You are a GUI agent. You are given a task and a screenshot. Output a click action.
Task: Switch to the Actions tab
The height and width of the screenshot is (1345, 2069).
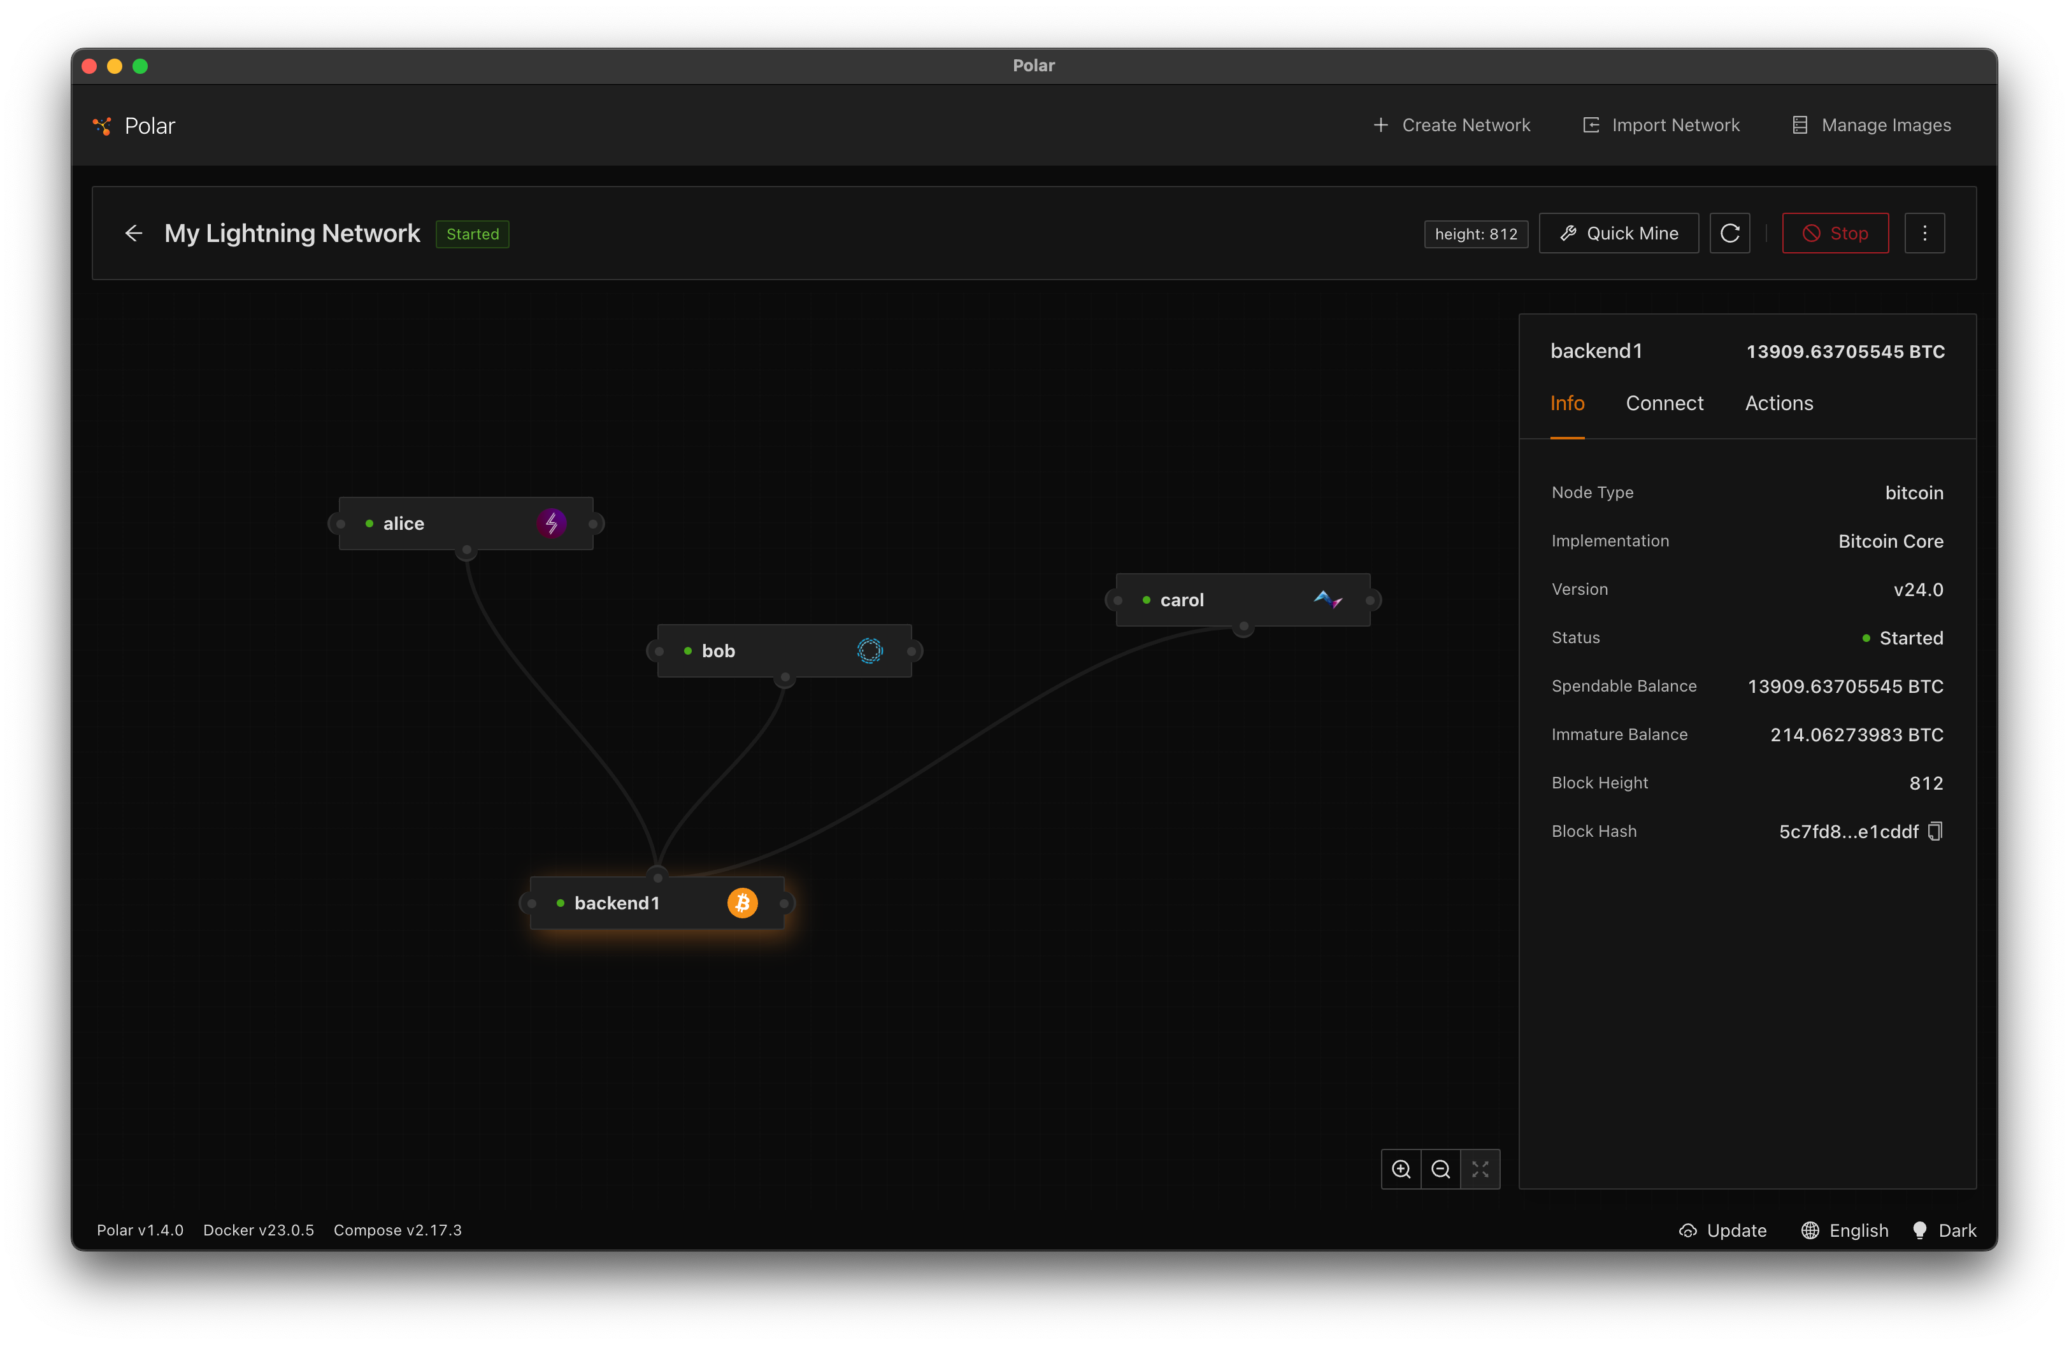pos(1779,403)
